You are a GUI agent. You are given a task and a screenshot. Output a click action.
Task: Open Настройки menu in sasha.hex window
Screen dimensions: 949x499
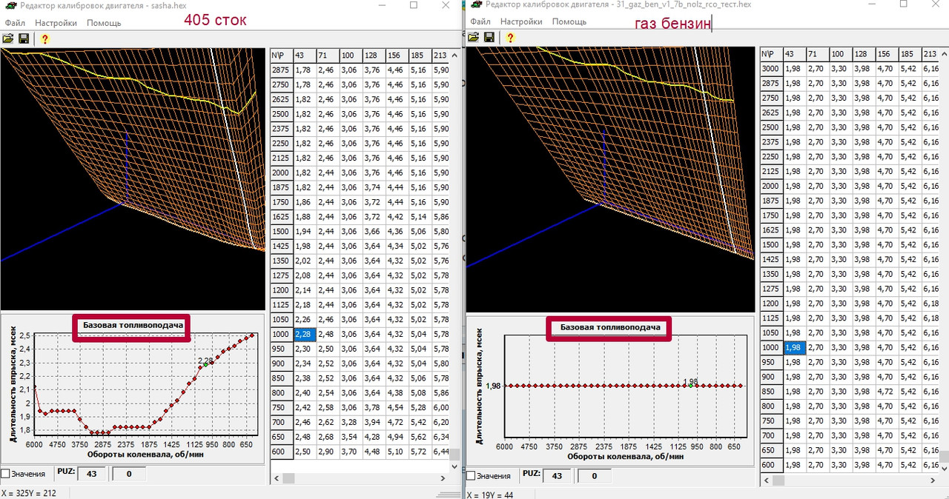pos(56,23)
